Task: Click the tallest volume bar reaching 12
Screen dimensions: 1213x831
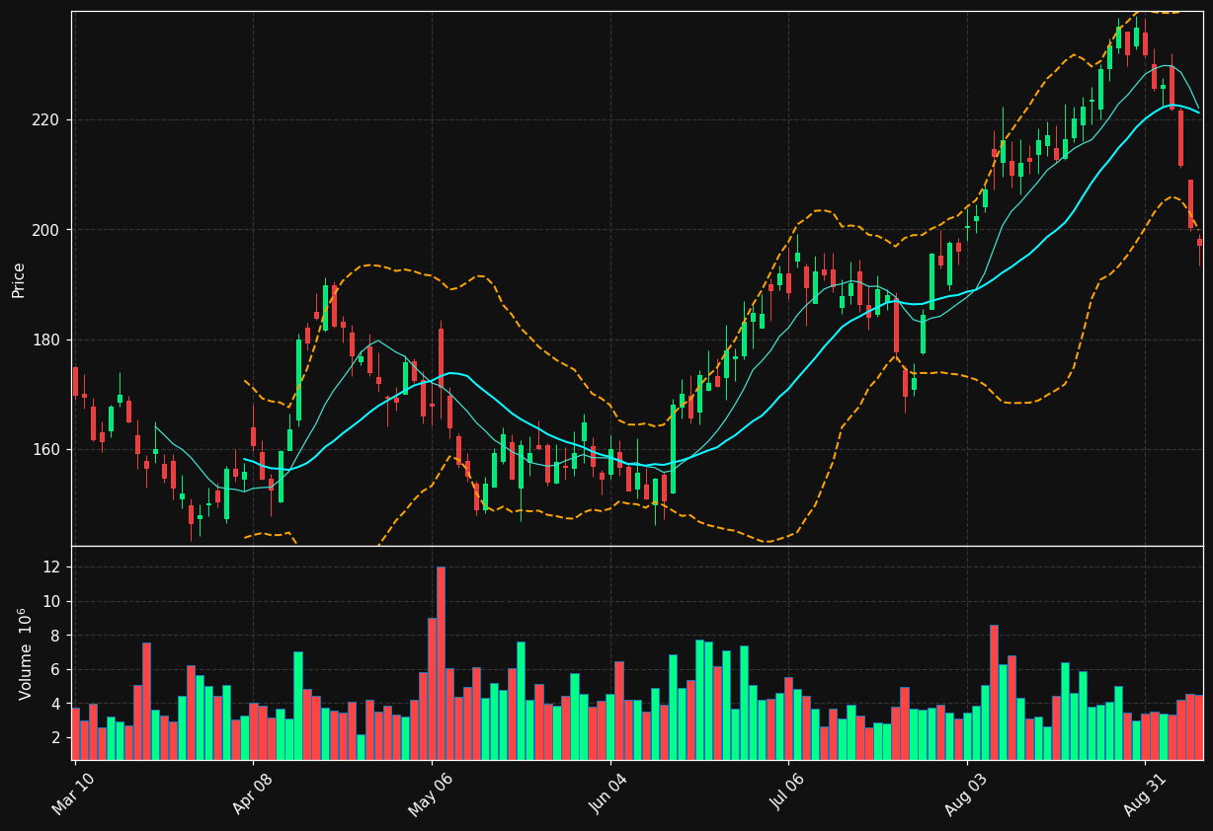Action: pyautogui.click(x=441, y=663)
